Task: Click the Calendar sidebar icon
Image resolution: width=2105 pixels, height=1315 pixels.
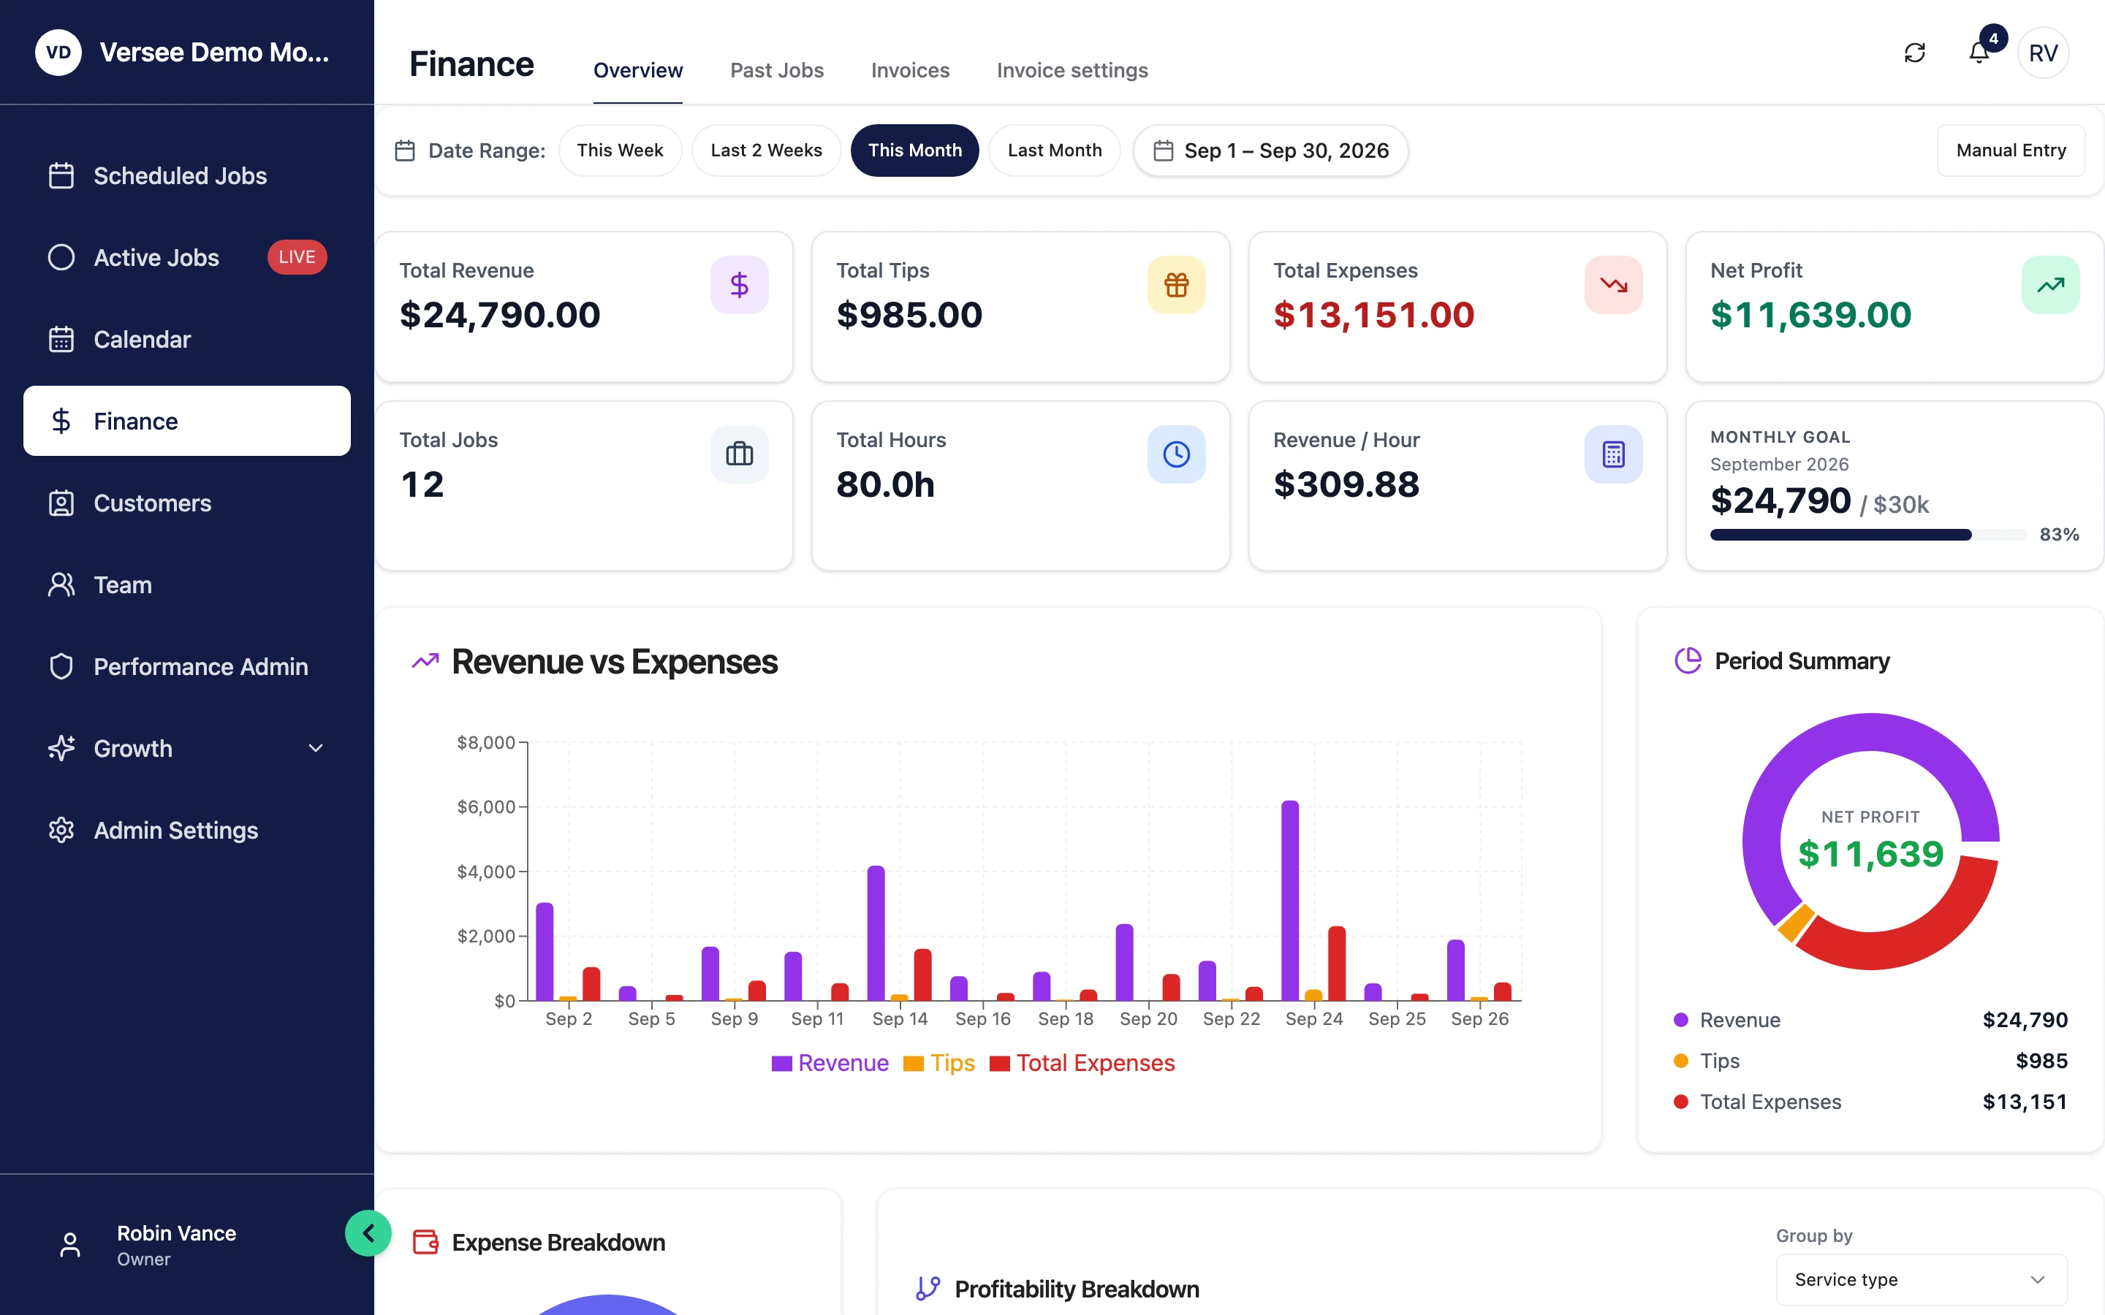Action: [x=61, y=339]
